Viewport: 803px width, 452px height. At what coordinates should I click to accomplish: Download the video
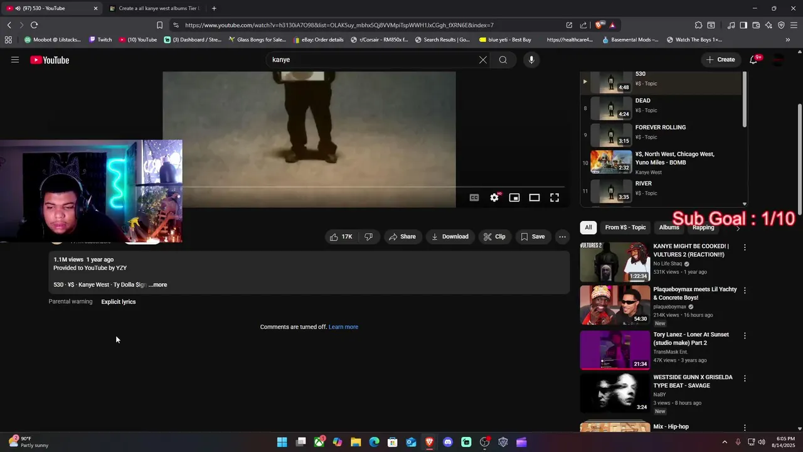450,237
